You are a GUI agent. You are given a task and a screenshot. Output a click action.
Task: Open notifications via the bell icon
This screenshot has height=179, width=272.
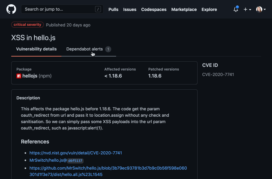236,10
